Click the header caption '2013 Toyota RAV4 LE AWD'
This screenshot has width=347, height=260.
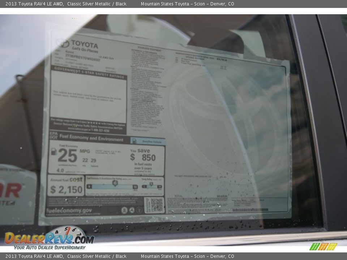(x=34, y=4)
